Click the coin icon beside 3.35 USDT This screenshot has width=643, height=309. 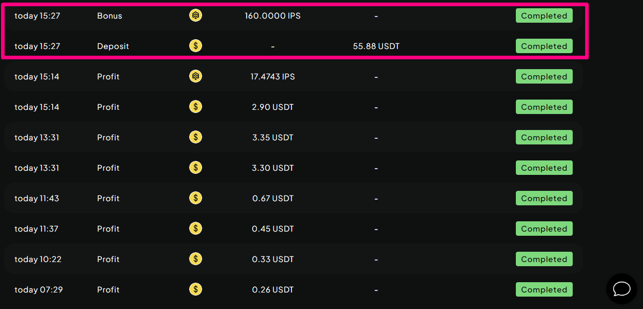pos(195,137)
